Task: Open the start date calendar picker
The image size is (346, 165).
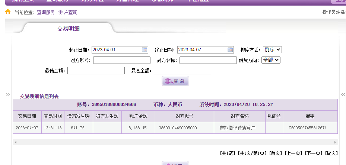Action: [x=145, y=50]
